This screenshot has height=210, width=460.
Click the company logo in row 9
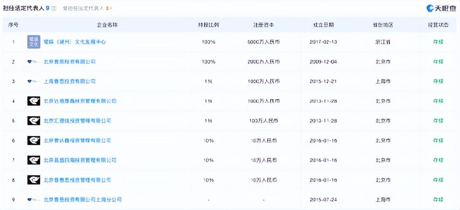pyautogui.click(x=34, y=200)
